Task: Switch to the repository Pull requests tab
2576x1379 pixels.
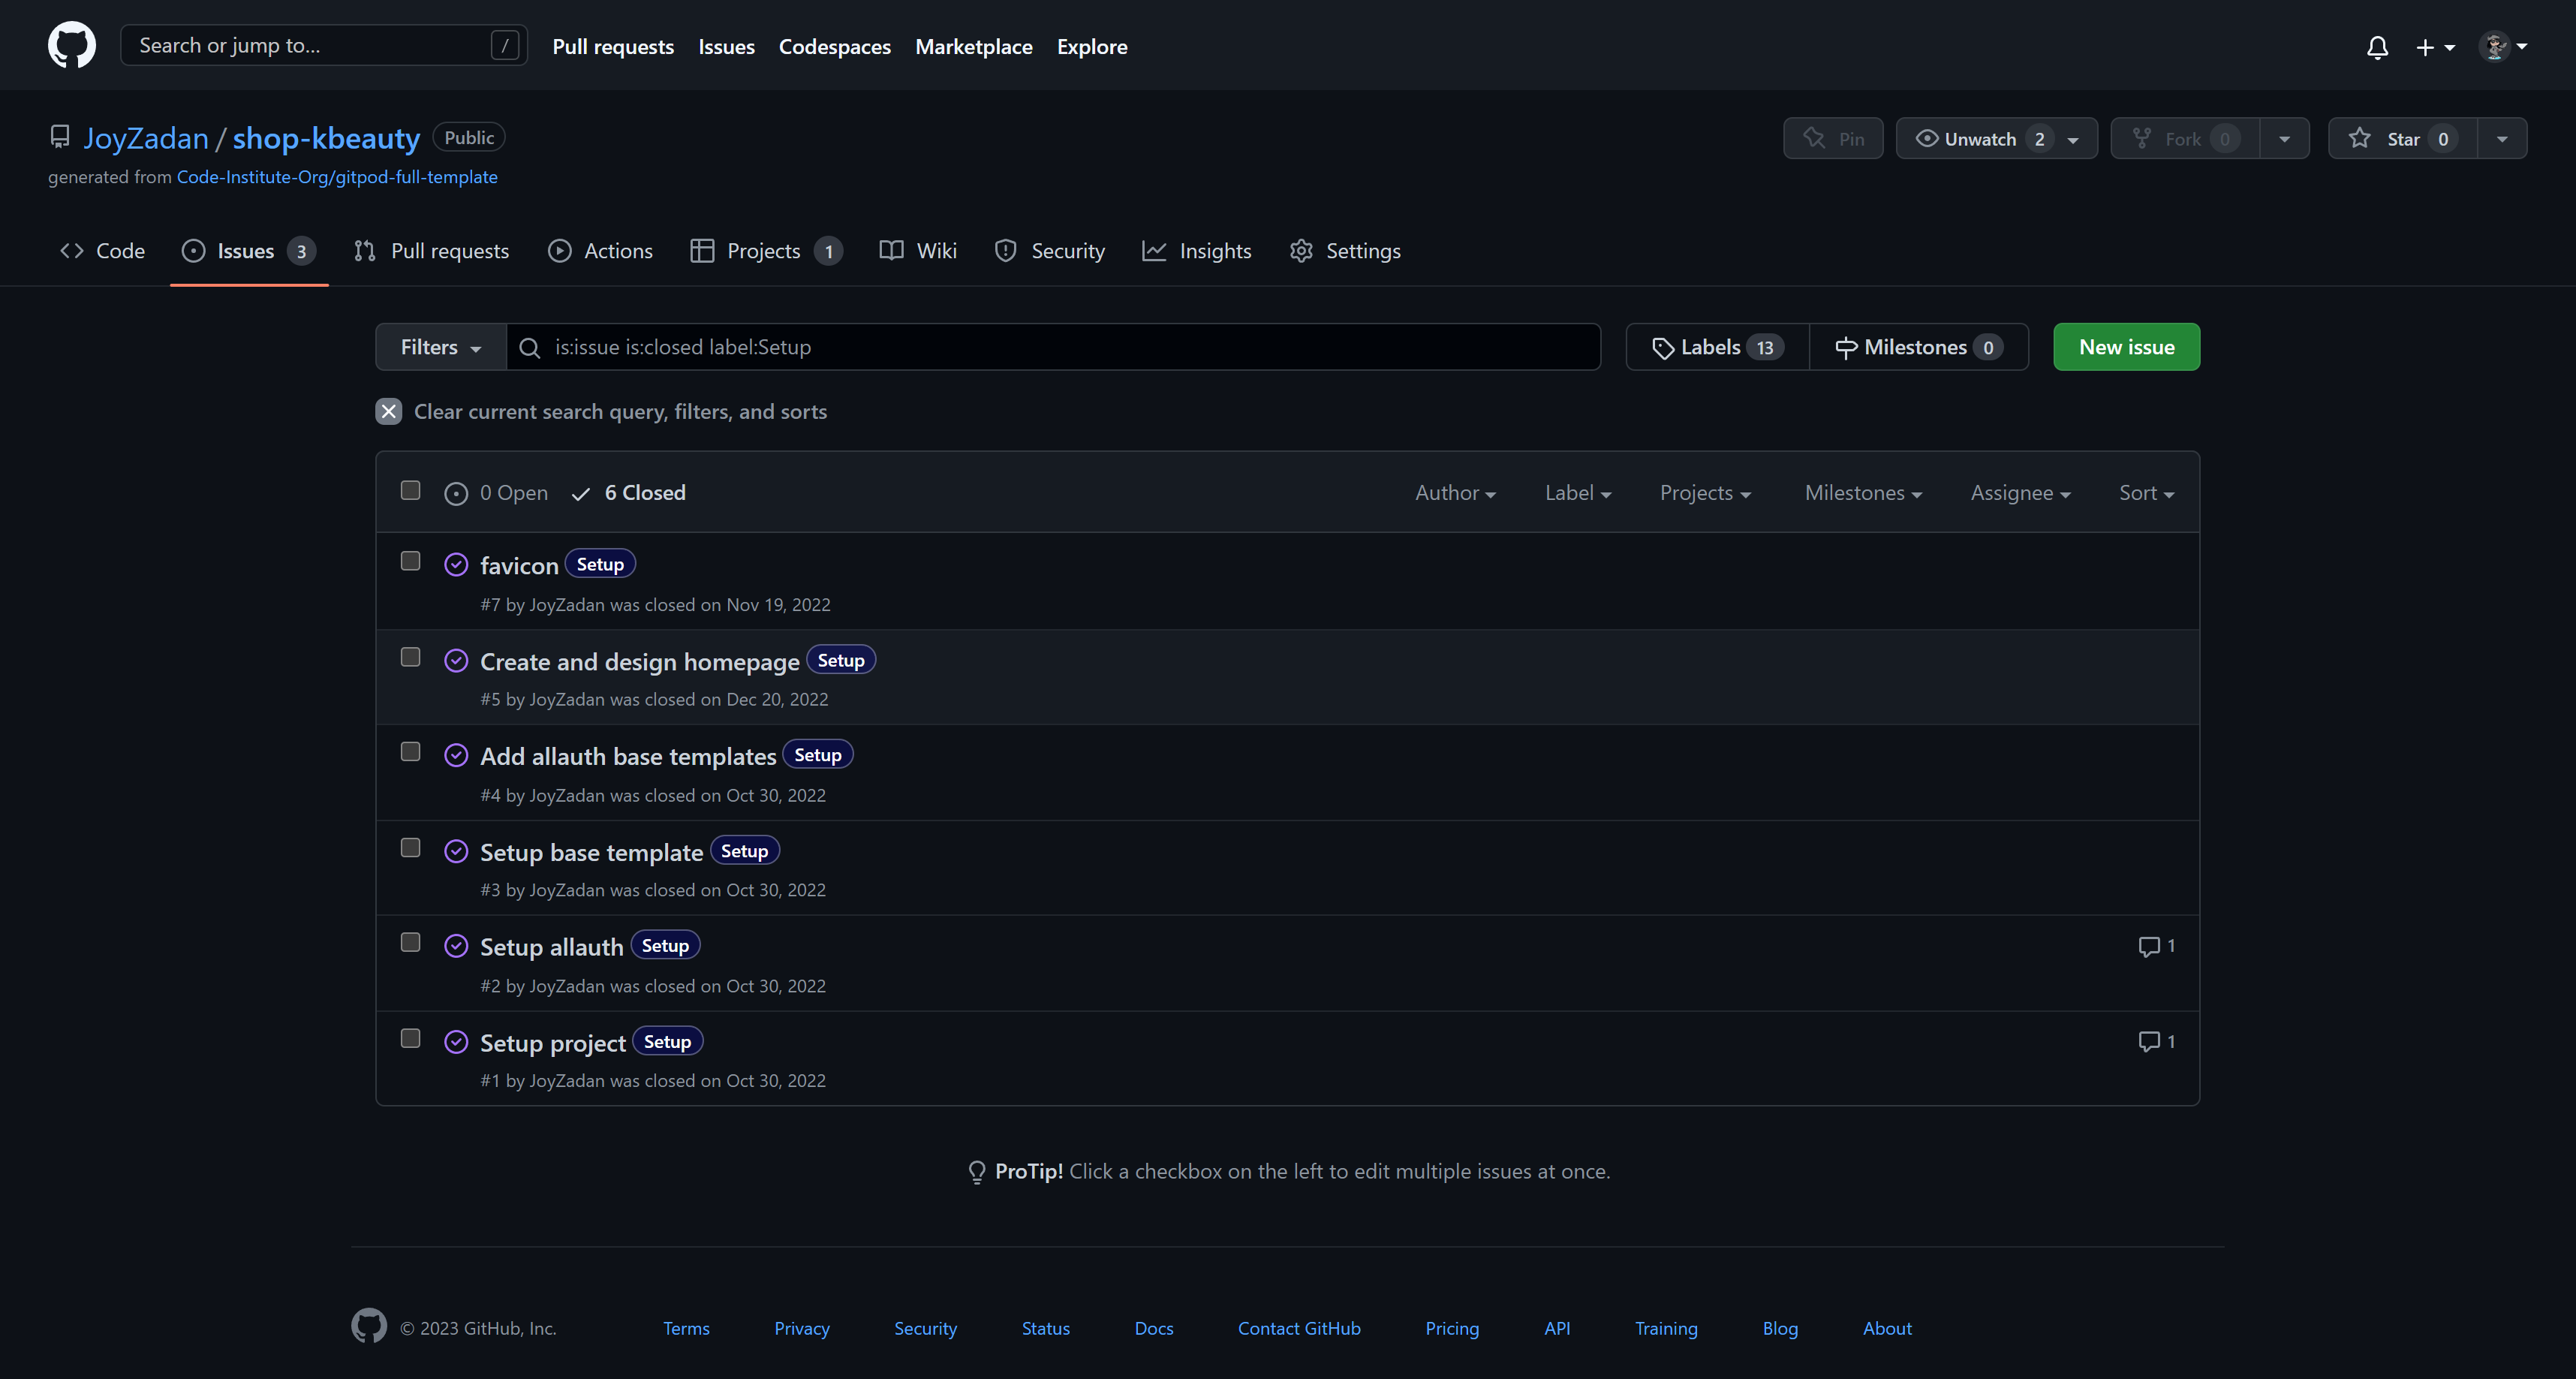Action: [x=432, y=251]
